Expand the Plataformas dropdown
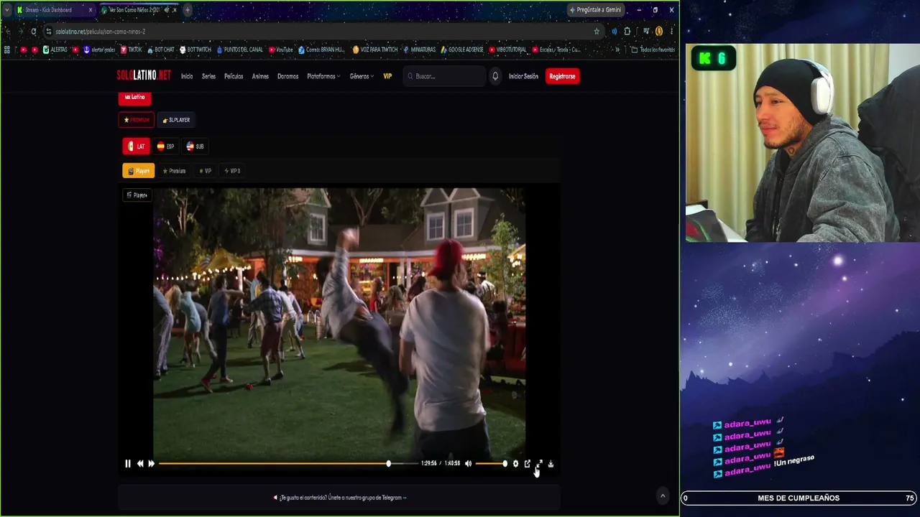This screenshot has width=920, height=517. 323,76
